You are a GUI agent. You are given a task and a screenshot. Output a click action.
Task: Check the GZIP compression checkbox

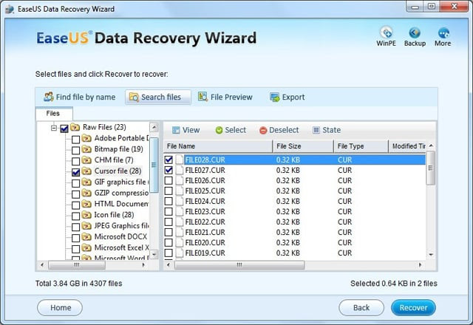tap(75, 194)
